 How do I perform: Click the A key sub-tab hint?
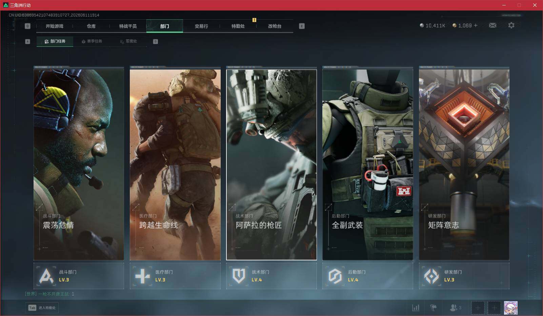(x=28, y=41)
